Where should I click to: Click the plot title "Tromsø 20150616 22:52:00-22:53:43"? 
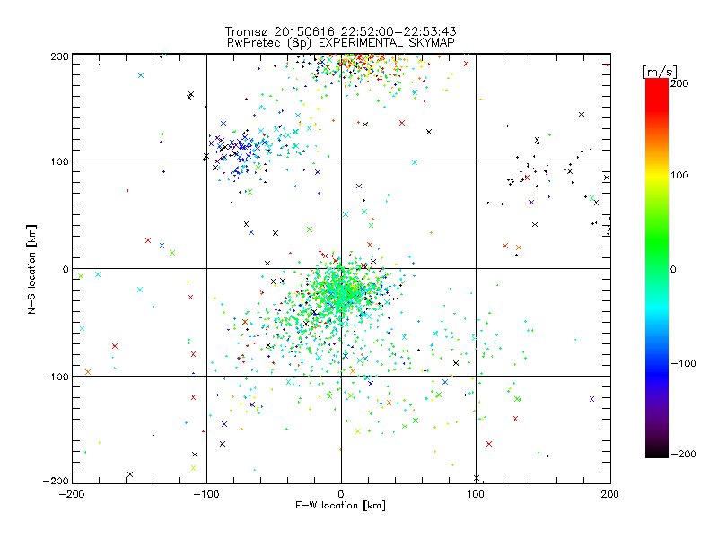(340, 31)
